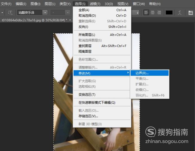The height and width of the screenshot is (151, 195).
Task: Choose 取消选择(D) deselect
Action: pos(102,15)
